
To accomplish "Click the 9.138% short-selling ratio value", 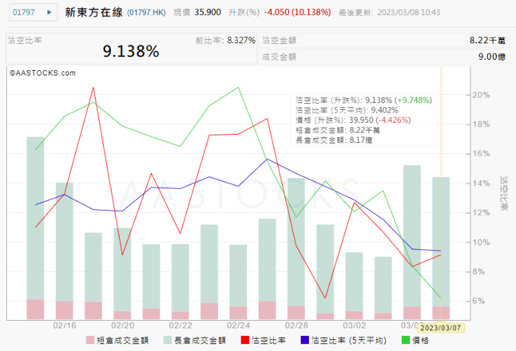I will [131, 52].
